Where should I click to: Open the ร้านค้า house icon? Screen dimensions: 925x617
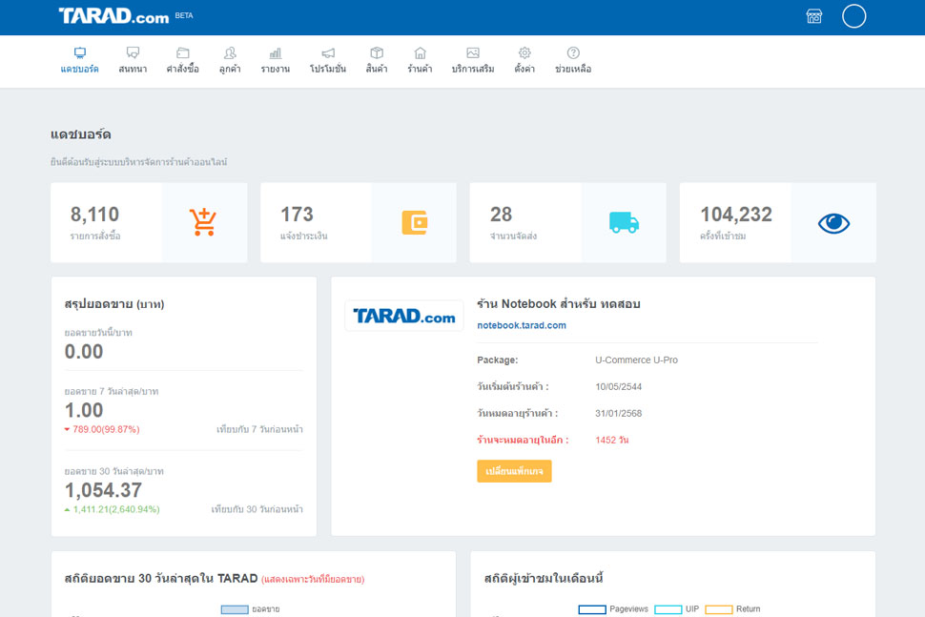420,53
